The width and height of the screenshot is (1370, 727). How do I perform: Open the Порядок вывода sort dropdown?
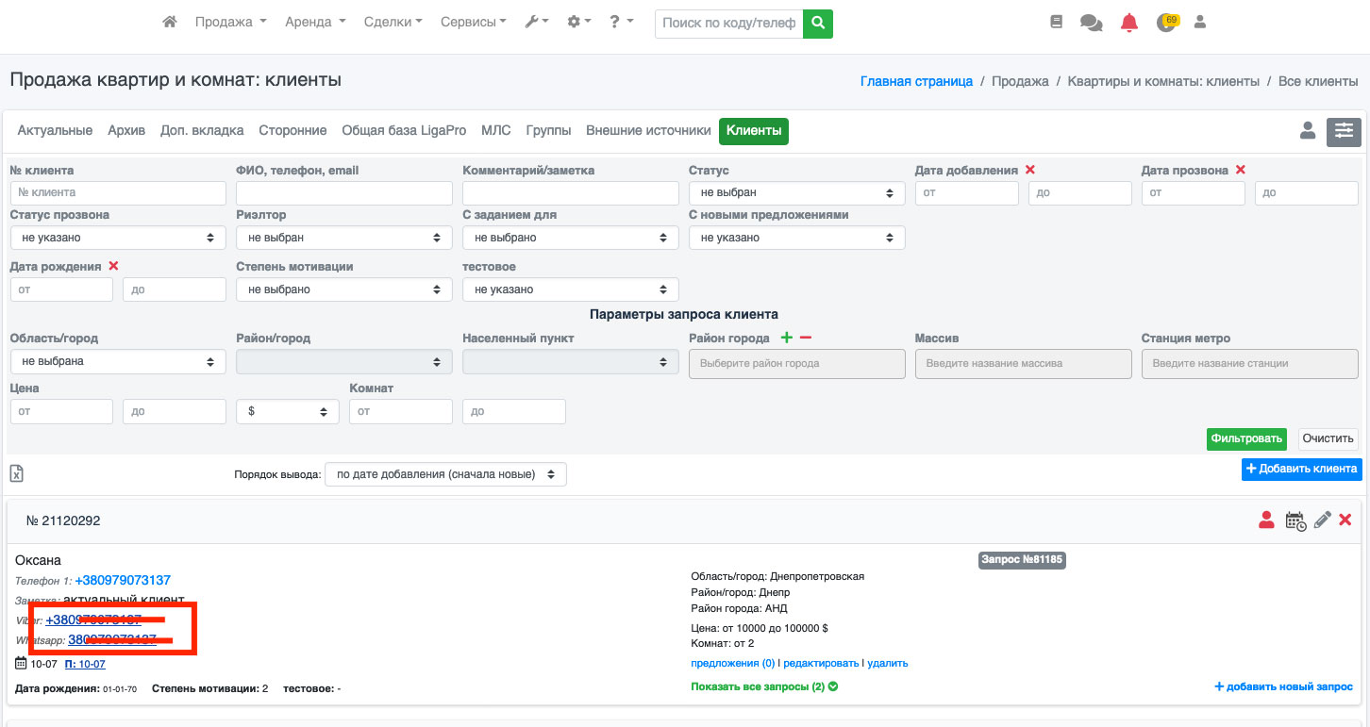[x=445, y=474]
